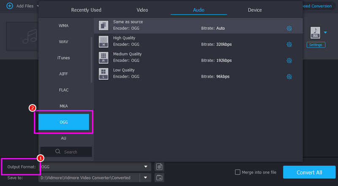Switch to the Recently Used tab
The height and width of the screenshot is (186, 338).
pyautogui.click(x=86, y=10)
